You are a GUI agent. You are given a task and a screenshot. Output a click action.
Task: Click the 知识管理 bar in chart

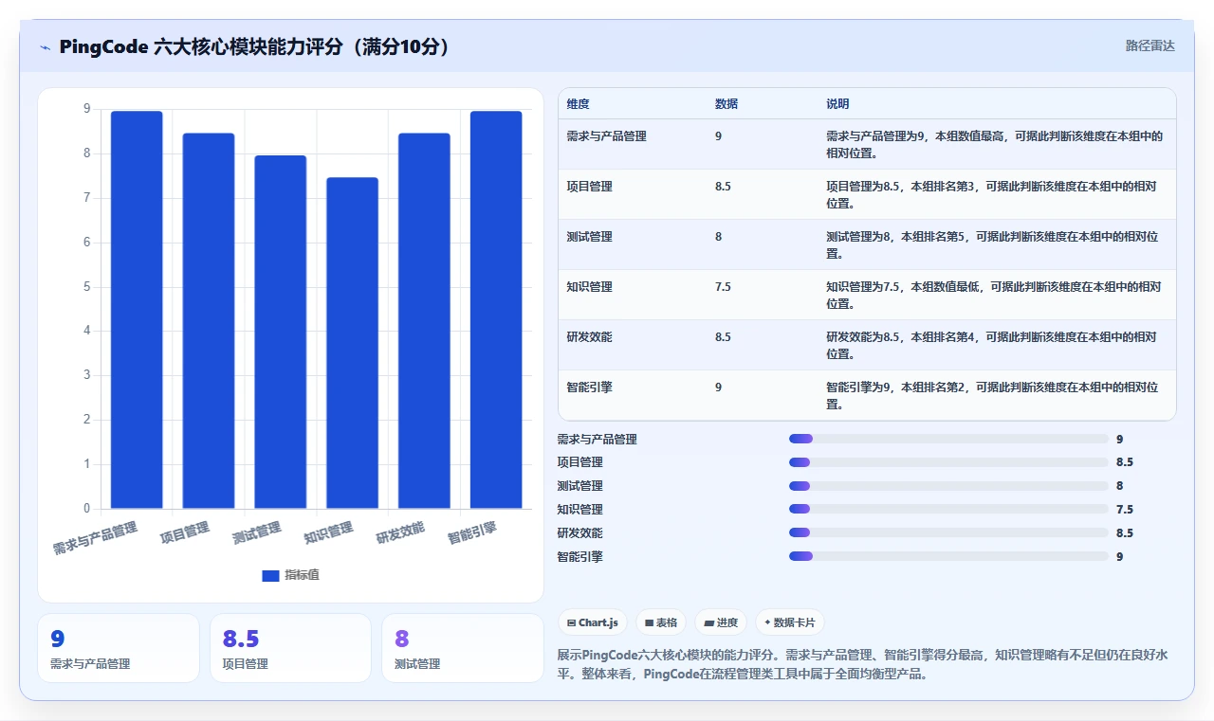[x=352, y=343]
